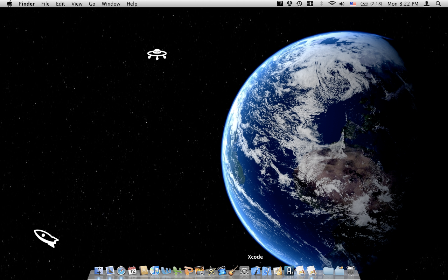Open iPhoto from the Dock
Screen dimensions: 448x280
(x=199, y=271)
